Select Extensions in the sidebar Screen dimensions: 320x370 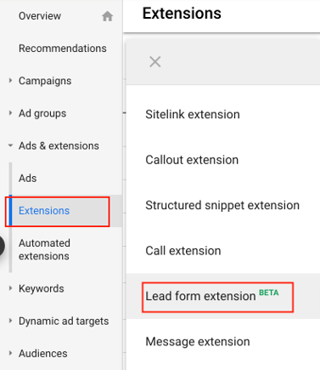pyautogui.click(x=44, y=211)
